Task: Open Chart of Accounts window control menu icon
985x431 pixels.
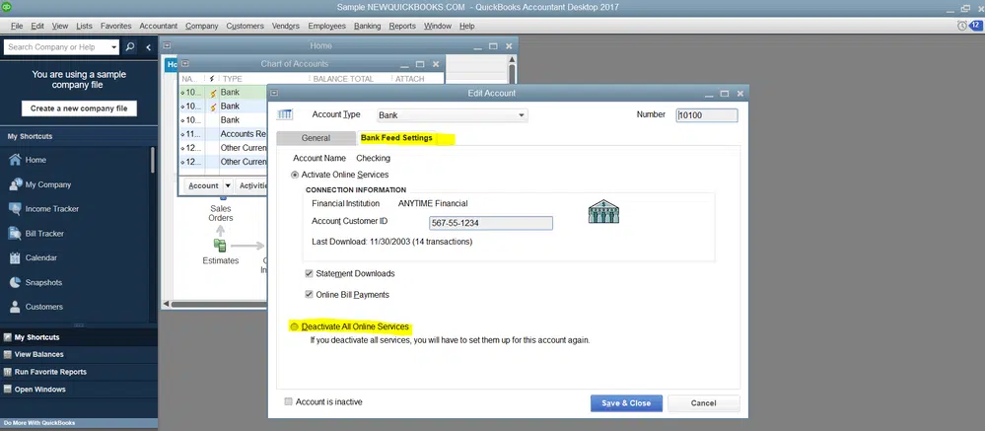Action: tap(185, 63)
